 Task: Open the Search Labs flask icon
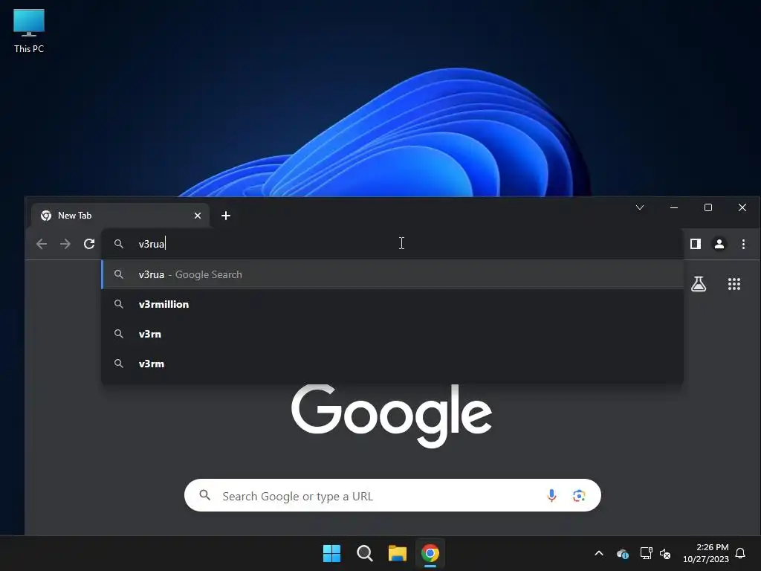(699, 284)
